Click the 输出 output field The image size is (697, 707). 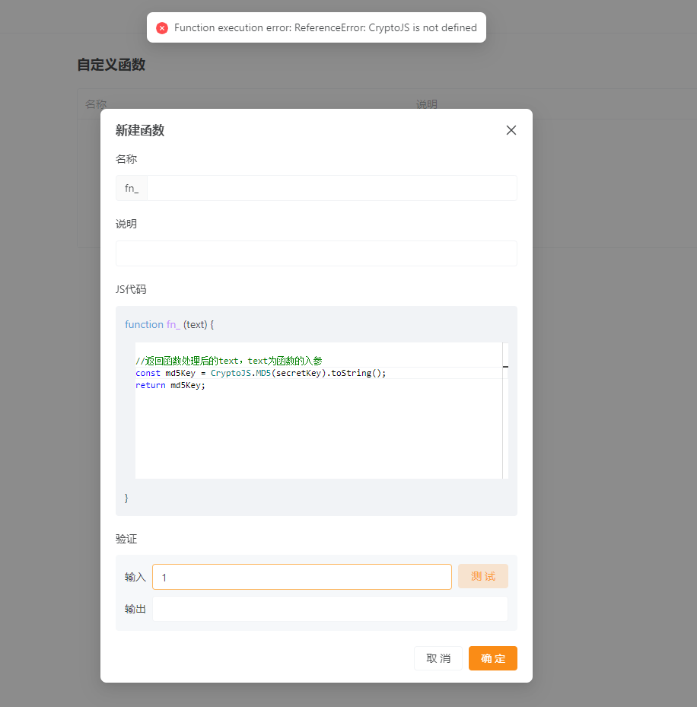330,609
